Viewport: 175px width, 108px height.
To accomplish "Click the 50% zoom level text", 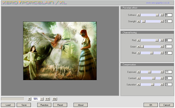I will tap(36, 99).
